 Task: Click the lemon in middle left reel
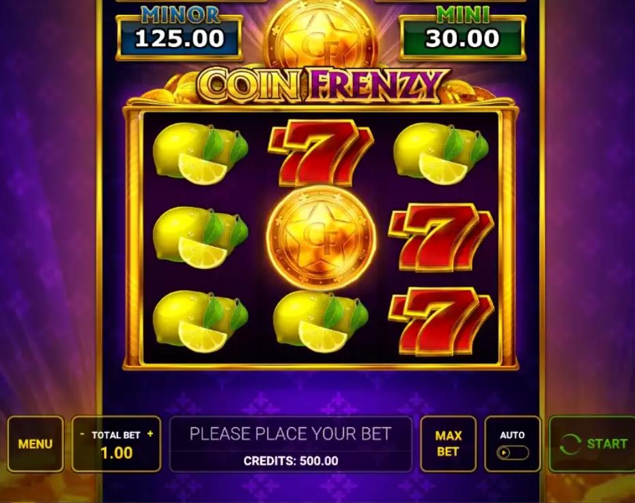click(200, 238)
